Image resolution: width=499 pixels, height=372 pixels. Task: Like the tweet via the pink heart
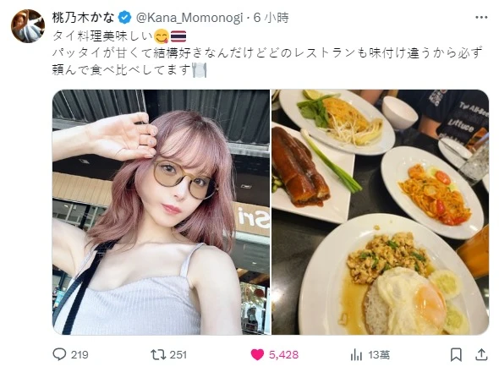tap(257, 354)
